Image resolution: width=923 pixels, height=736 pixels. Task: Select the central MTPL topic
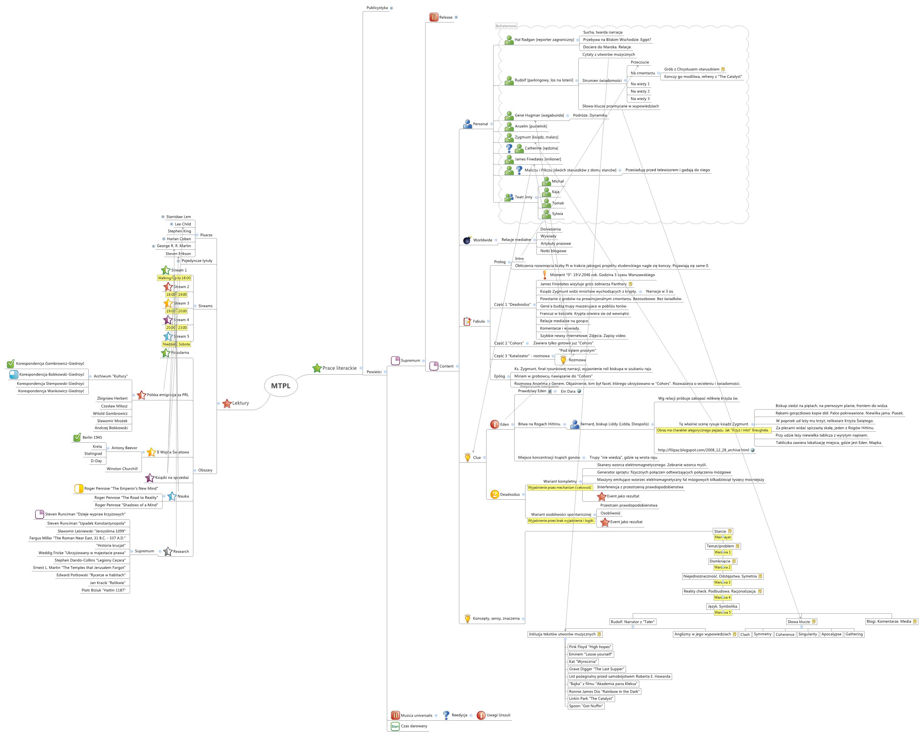281,386
